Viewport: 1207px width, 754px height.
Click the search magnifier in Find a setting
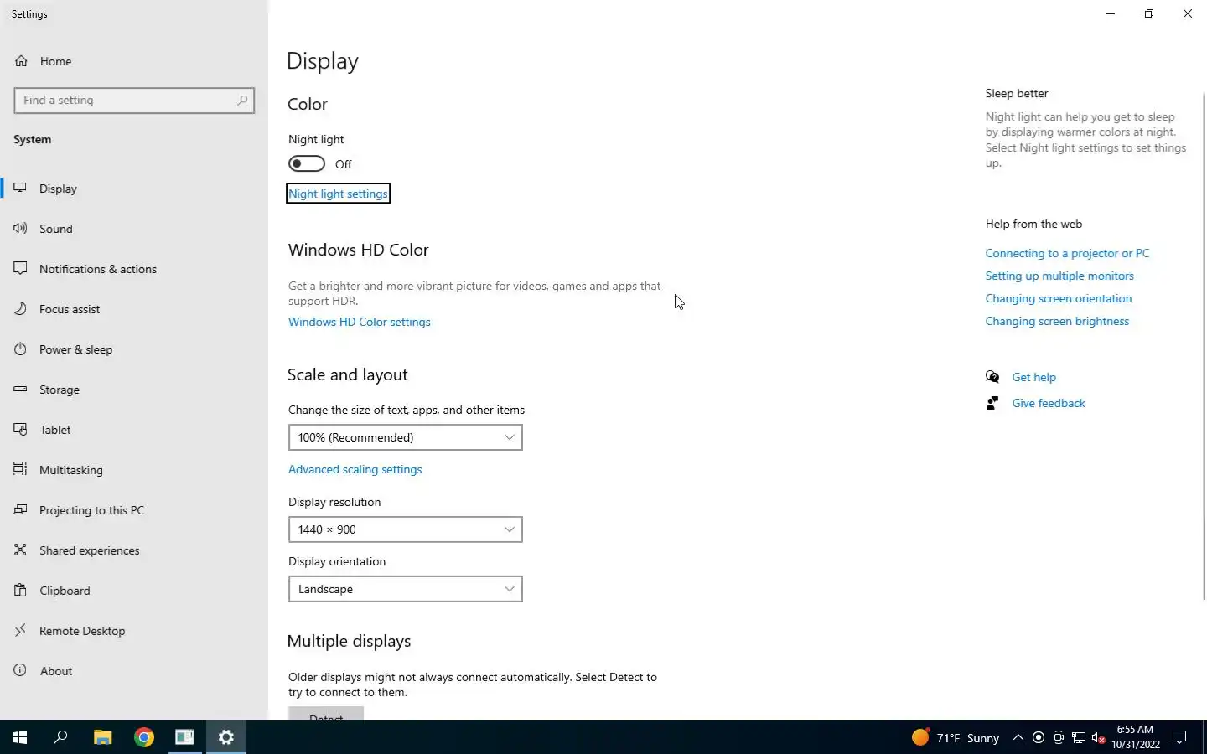click(x=242, y=100)
